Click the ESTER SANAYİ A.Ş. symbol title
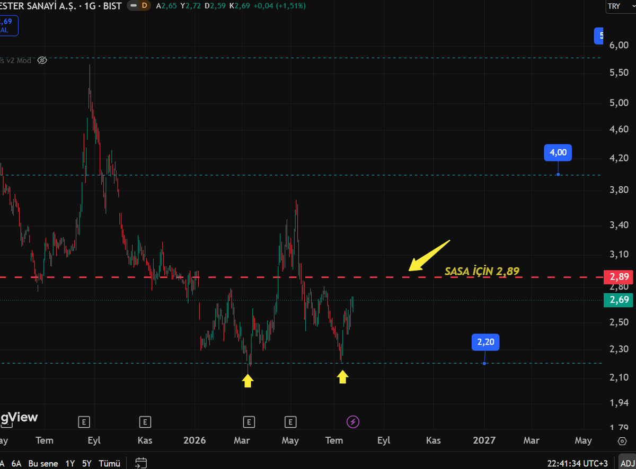Screen dimensions: 636x469 (x=39, y=6)
